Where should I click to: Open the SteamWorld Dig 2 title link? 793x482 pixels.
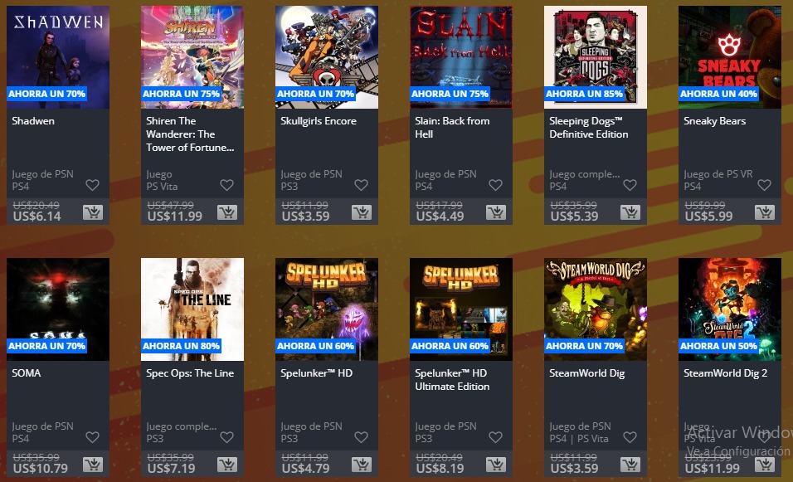click(725, 373)
